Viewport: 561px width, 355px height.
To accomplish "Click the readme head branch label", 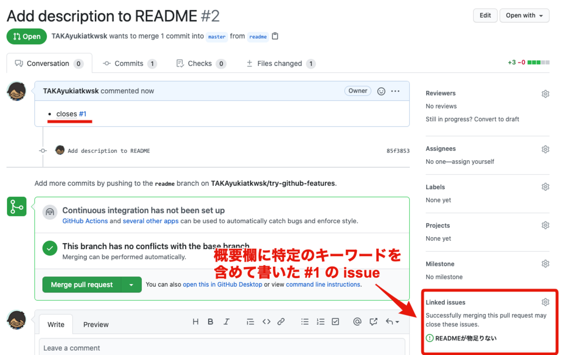I will pos(258,37).
